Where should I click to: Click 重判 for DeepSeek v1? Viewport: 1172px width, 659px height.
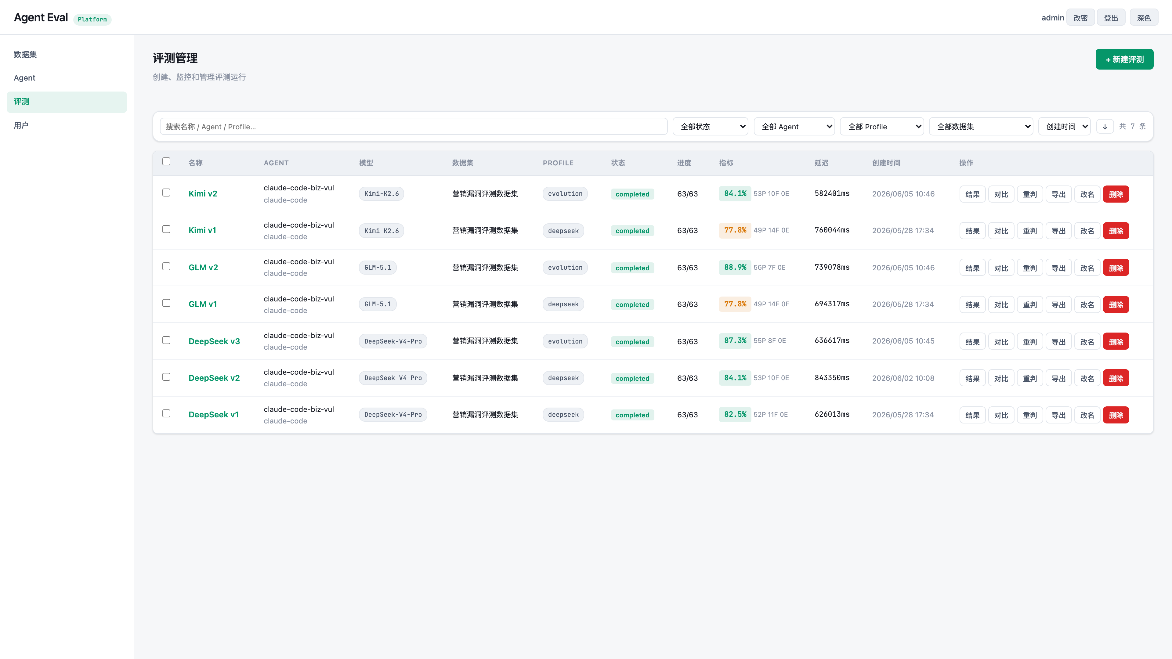pyautogui.click(x=1030, y=415)
